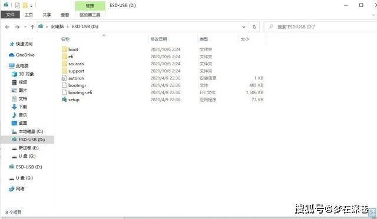377x219 pixels.
Task: Expand the address bar history dropdown
Action: pyautogui.click(x=244, y=27)
